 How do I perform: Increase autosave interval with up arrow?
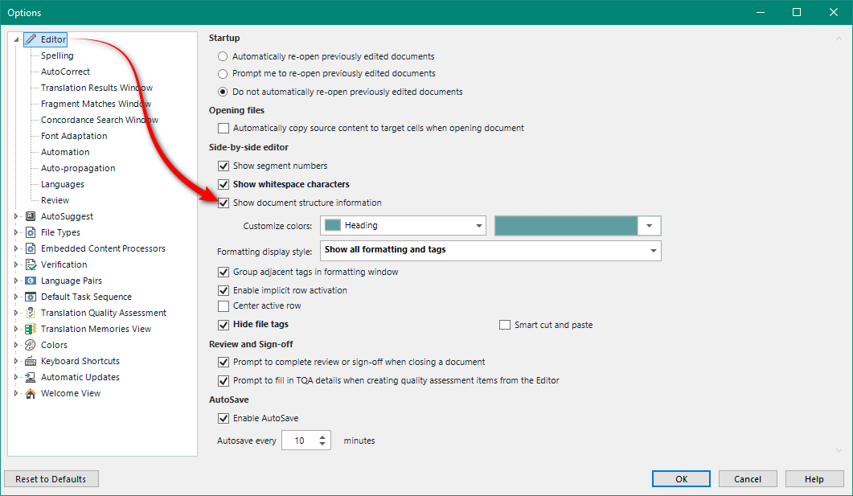tap(322, 437)
